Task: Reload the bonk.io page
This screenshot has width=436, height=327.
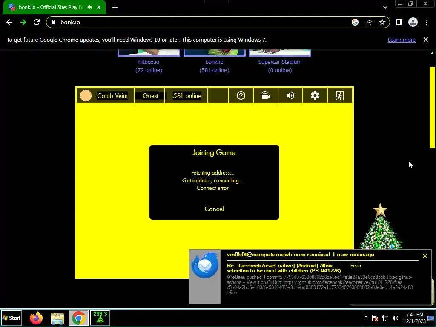Action: coord(37,22)
